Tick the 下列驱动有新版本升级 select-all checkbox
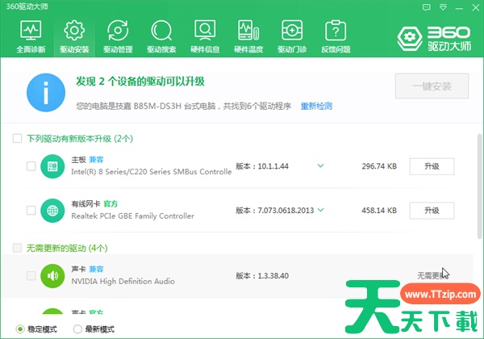 click(x=17, y=139)
